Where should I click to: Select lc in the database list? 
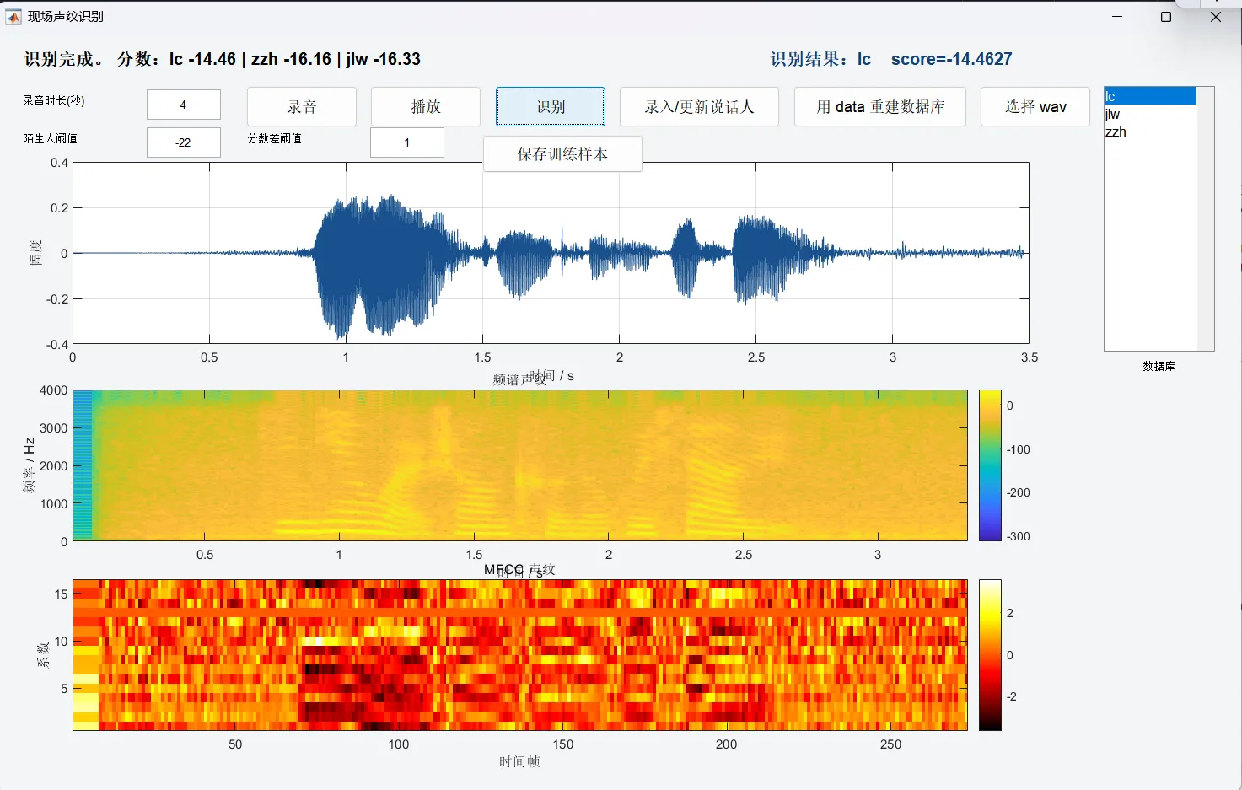point(1150,96)
